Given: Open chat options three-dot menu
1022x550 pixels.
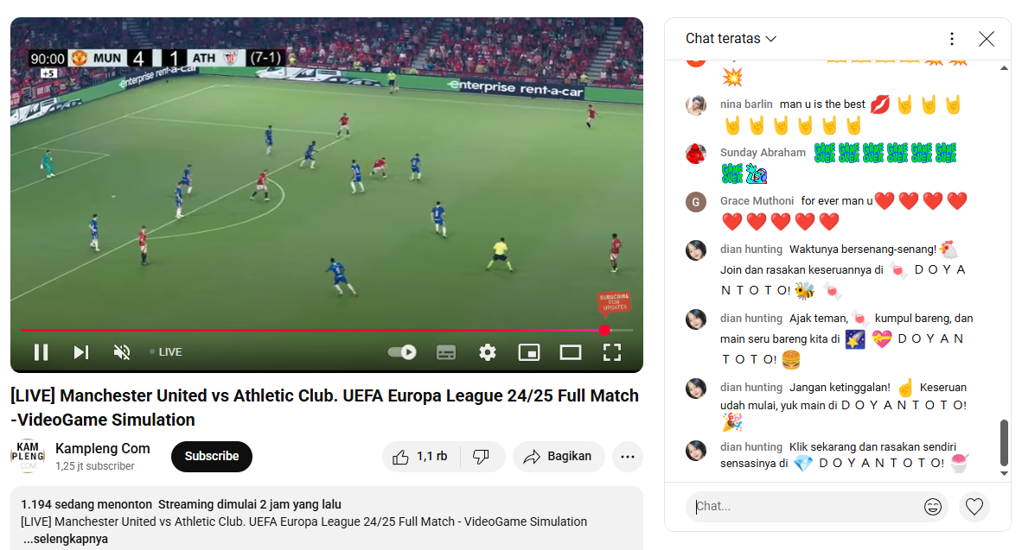Looking at the screenshot, I should pyautogui.click(x=952, y=38).
